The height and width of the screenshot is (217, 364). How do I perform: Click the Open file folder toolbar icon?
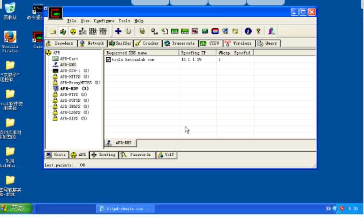coord(53,31)
